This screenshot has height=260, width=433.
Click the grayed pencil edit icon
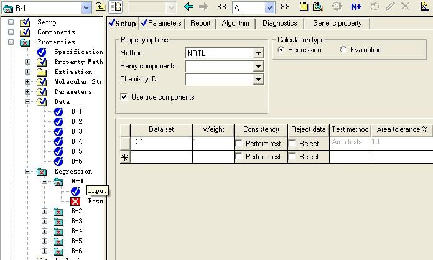tap(389, 6)
